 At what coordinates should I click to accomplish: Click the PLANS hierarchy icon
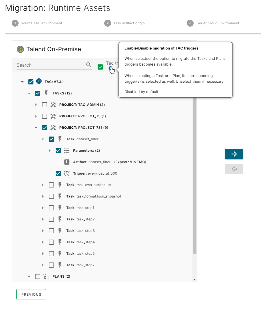(46, 277)
